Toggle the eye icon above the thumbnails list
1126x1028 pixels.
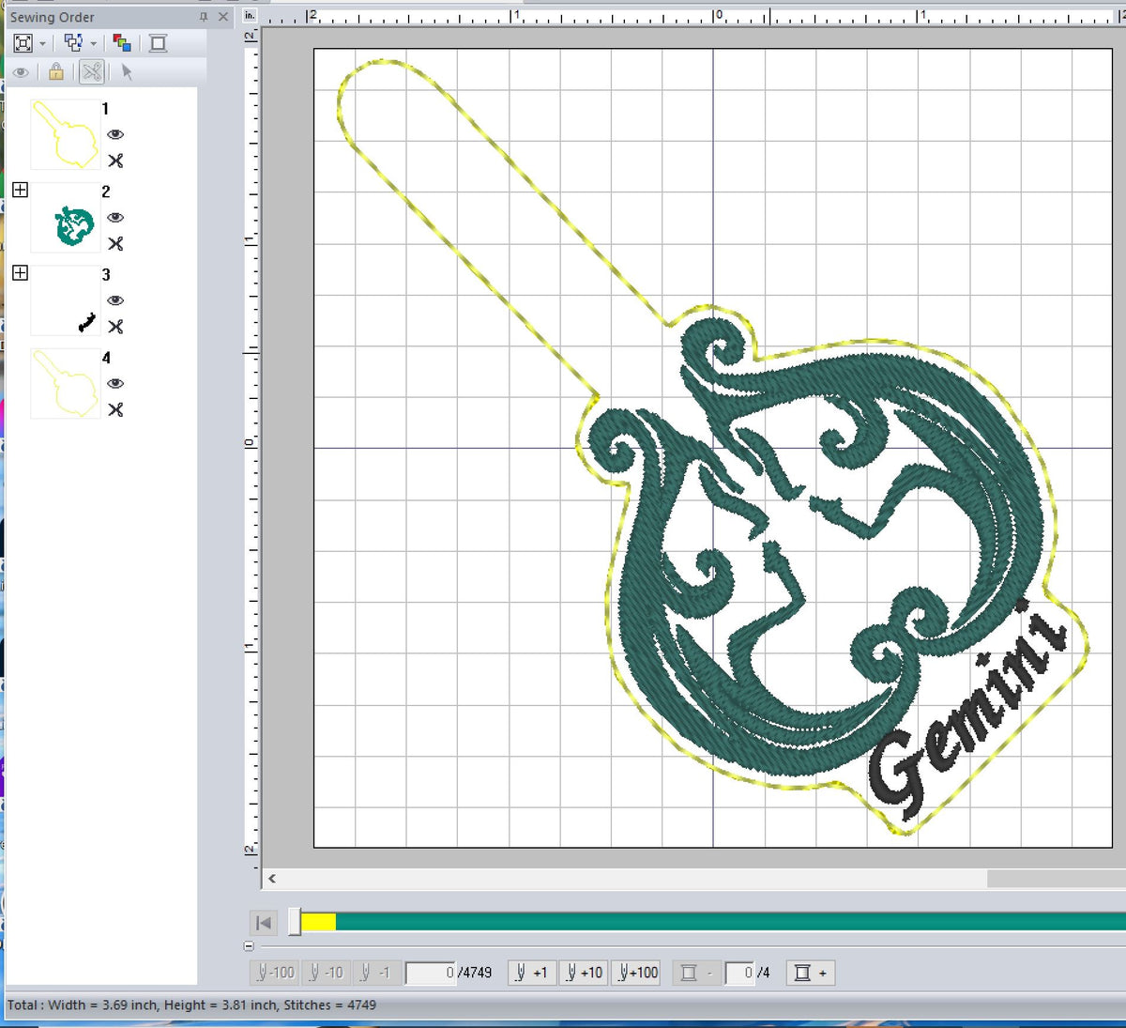(x=21, y=73)
